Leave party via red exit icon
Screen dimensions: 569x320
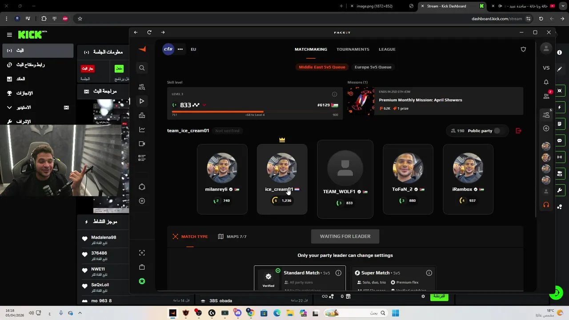tap(518, 131)
